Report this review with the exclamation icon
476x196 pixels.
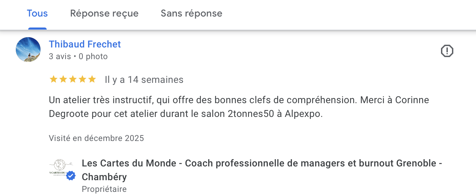(x=447, y=51)
